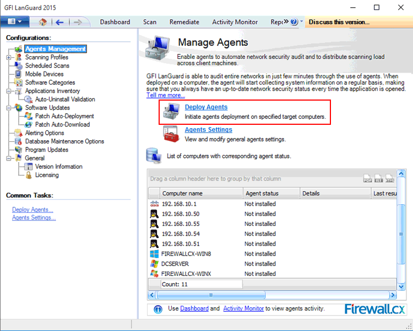
Task: Click the Deploy Agents toolbox icon
Action: coord(171,111)
